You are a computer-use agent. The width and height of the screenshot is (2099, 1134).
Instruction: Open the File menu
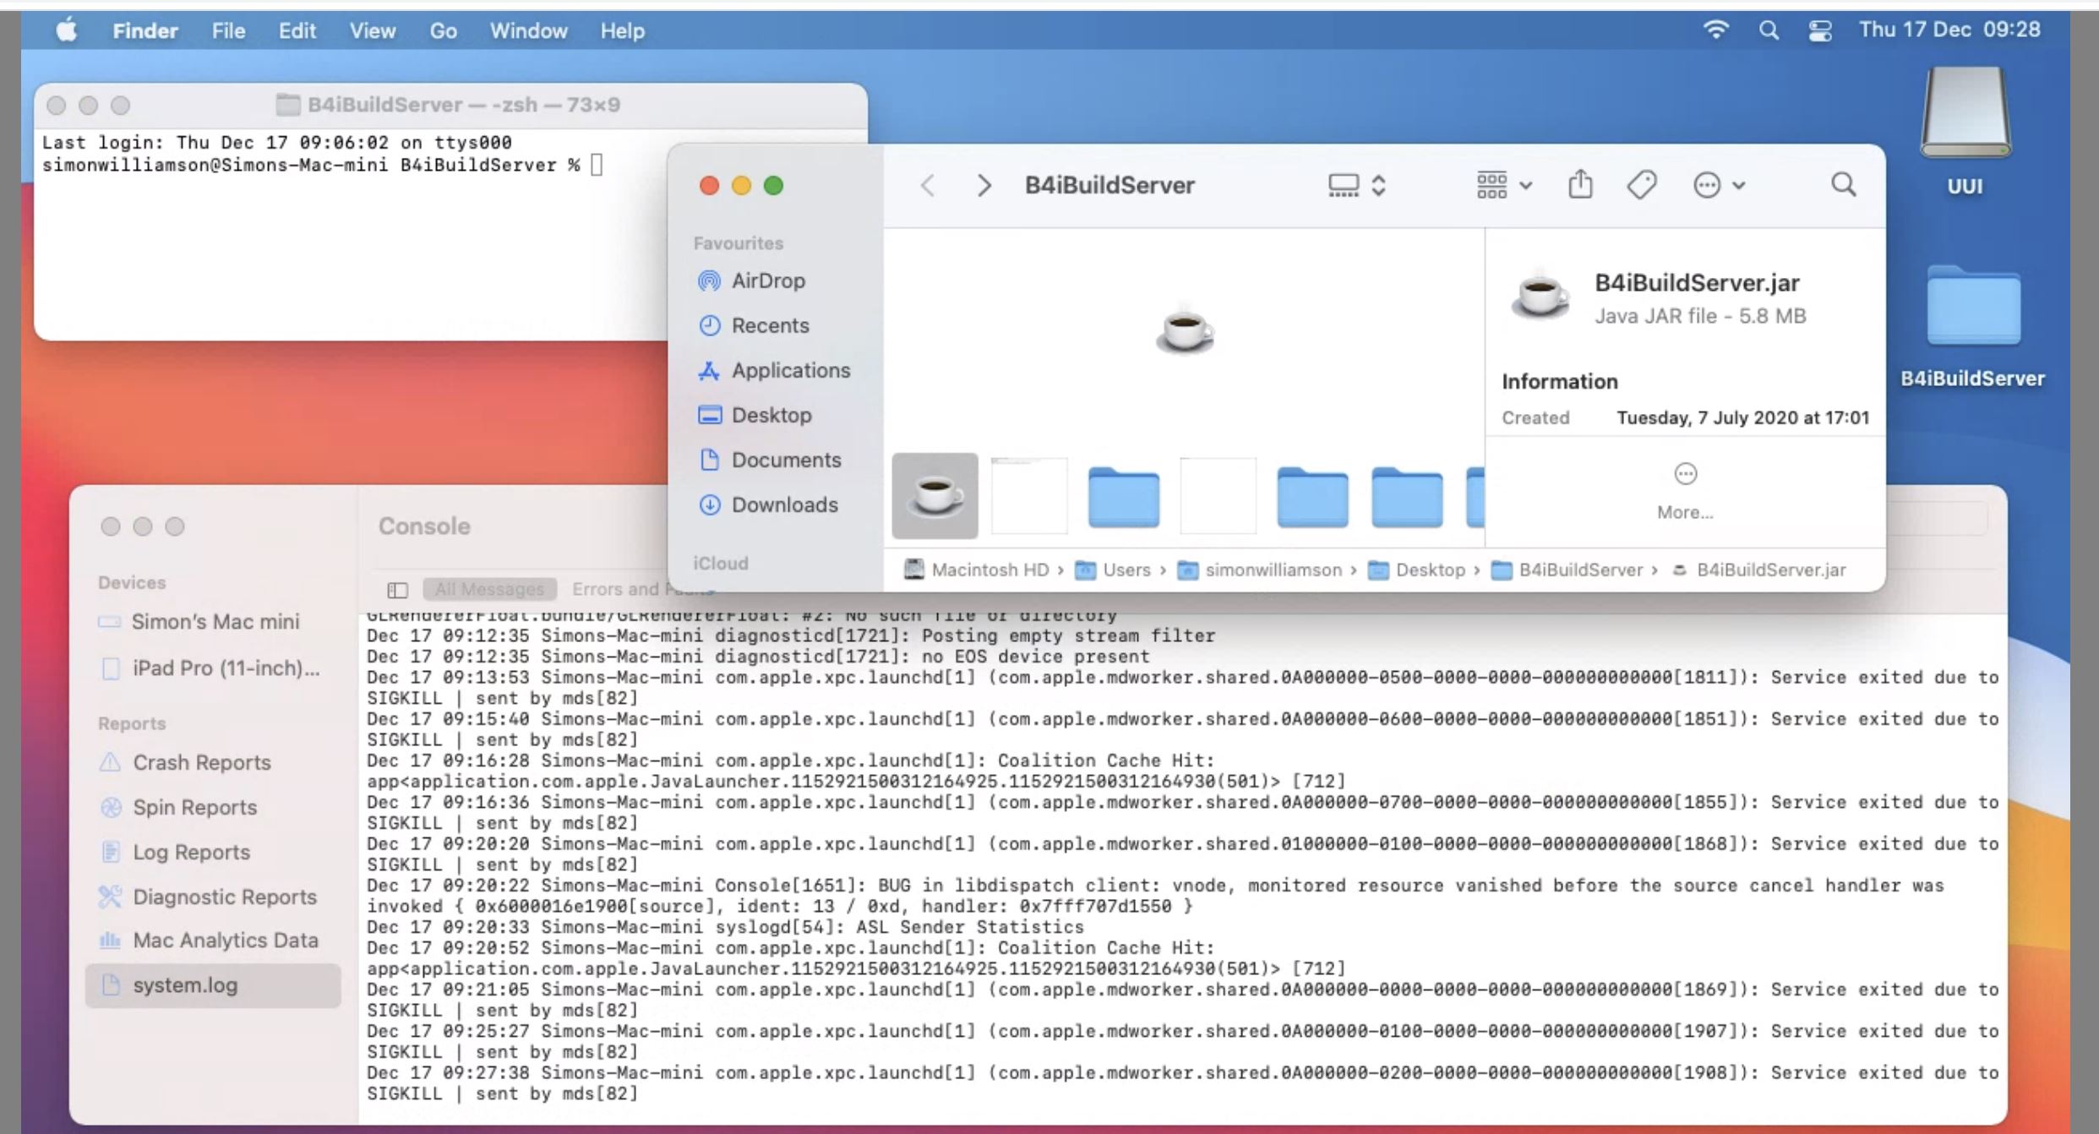click(228, 30)
